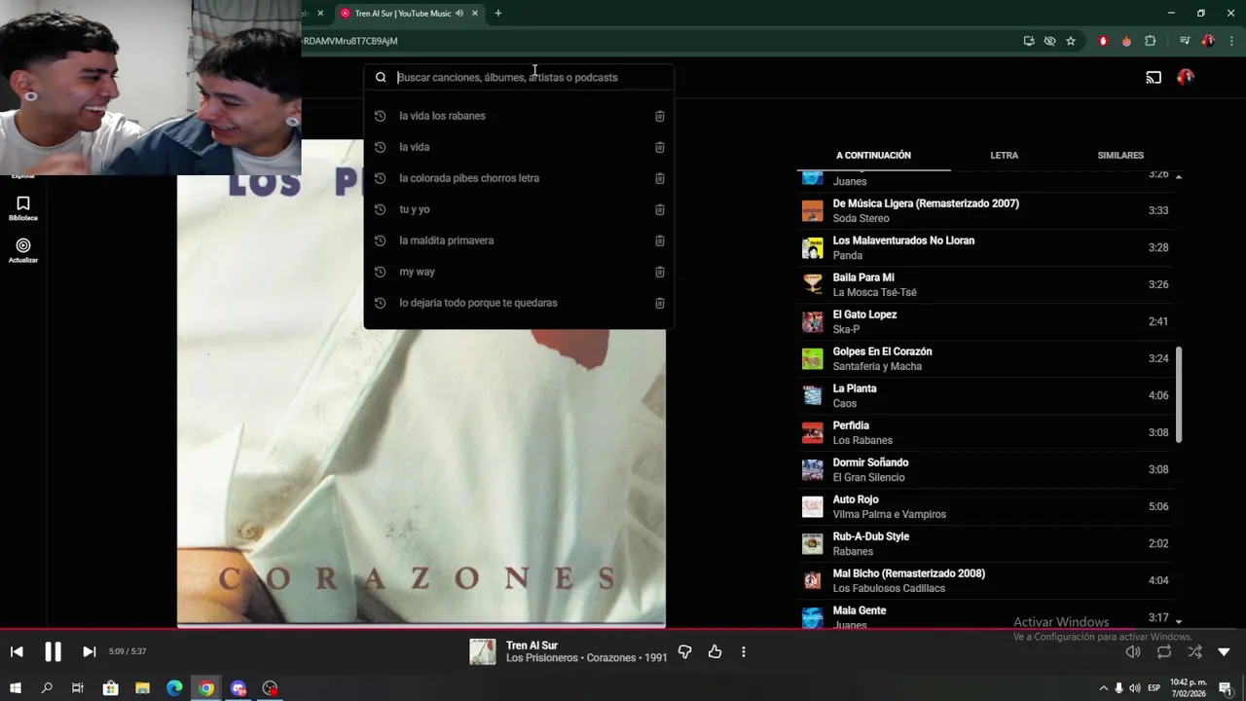Viewport: 1246px width, 701px height.
Task: Play Baila Para Mi by La Mosca
Action: click(985, 284)
